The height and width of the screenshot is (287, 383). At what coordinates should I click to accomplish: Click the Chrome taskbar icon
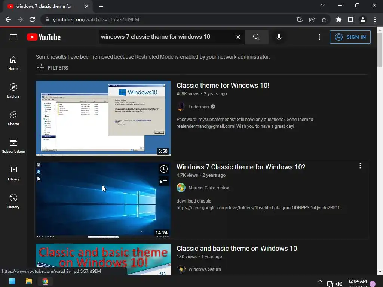(45, 281)
